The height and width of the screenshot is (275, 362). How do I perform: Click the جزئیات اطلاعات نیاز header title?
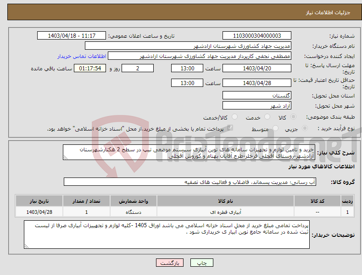click(328, 12)
